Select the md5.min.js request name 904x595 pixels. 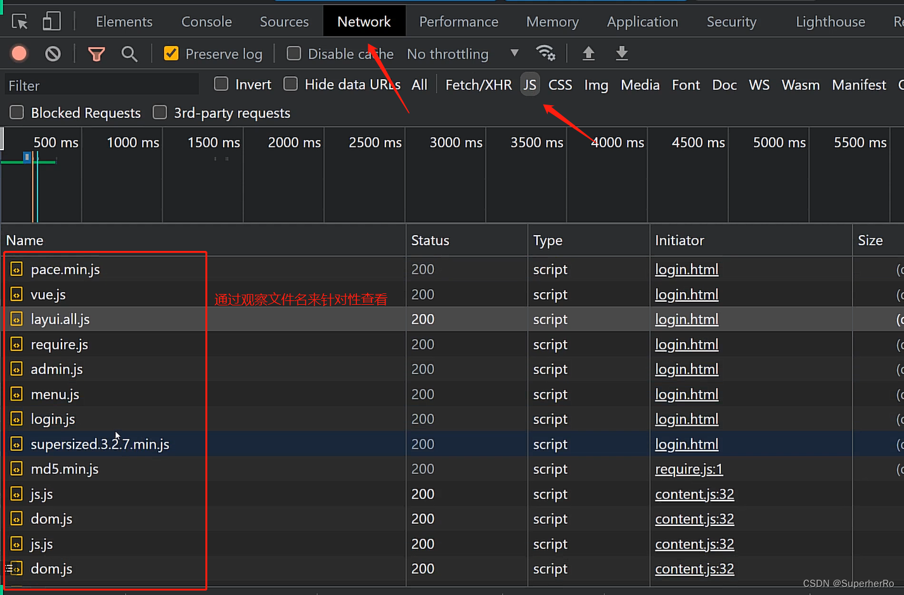(65, 469)
